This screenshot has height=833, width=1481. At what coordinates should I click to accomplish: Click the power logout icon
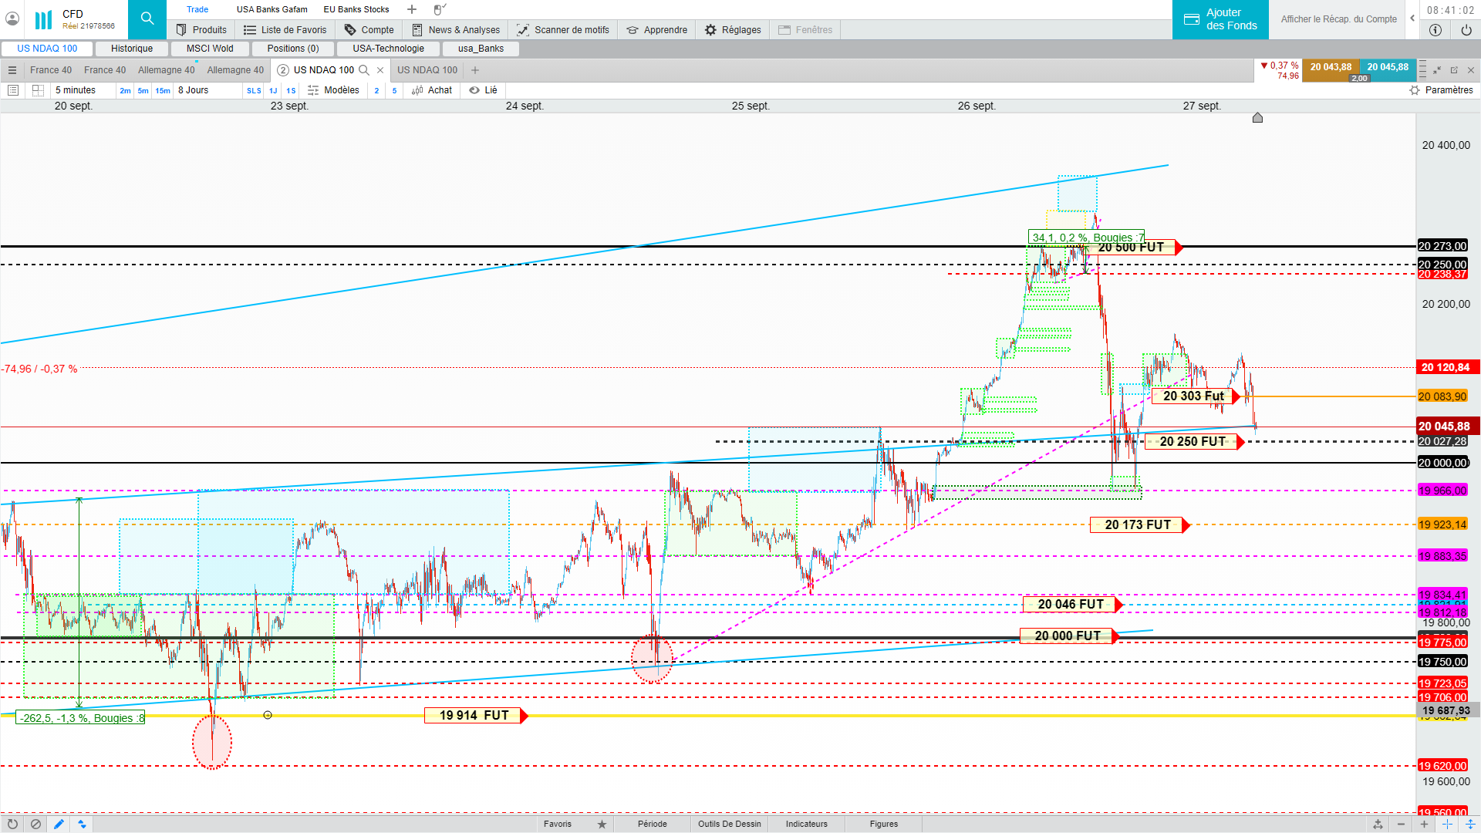coord(1466,30)
